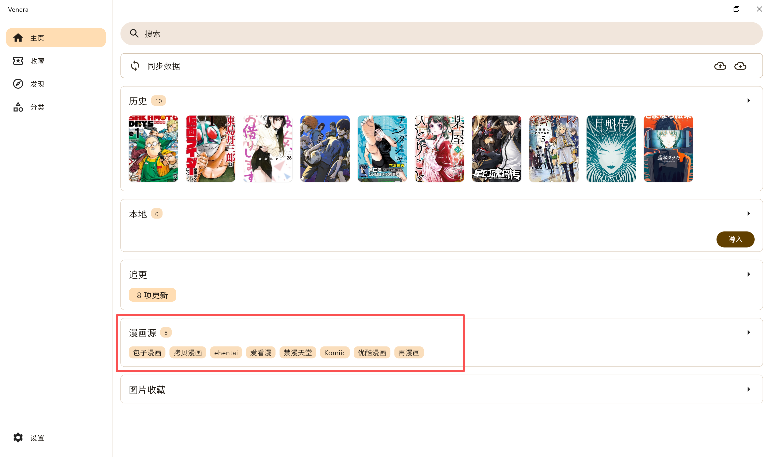Expand the 追更 follow updates arrow
The width and height of the screenshot is (771, 457).
pos(749,274)
